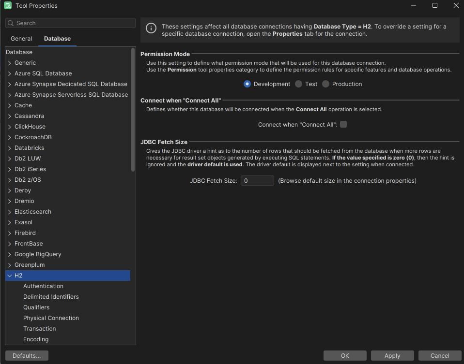The width and height of the screenshot is (464, 364).
Task: Expand the Cassandra database entry
Action: pyautogui.click(x=10, y=116)
